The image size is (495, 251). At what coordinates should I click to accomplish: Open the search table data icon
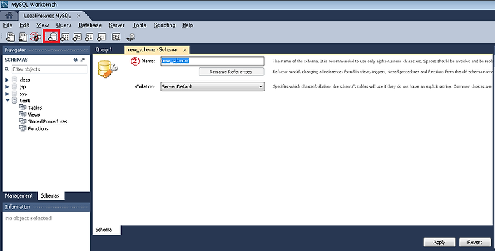tap(116, 37)
